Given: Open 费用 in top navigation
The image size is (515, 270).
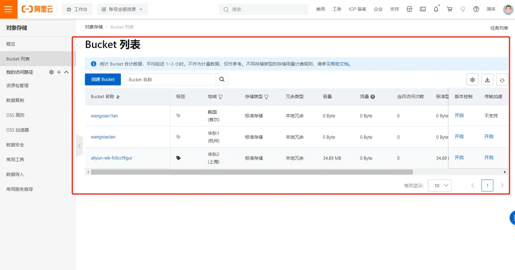Looking at the screenshot, I should pyautogui.click(x=320, y=9).
